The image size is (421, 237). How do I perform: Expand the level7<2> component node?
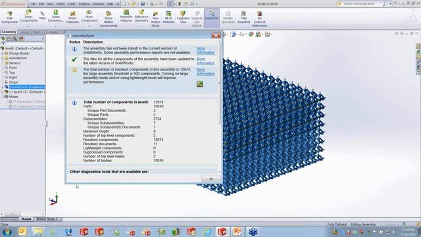pos(3,92)
